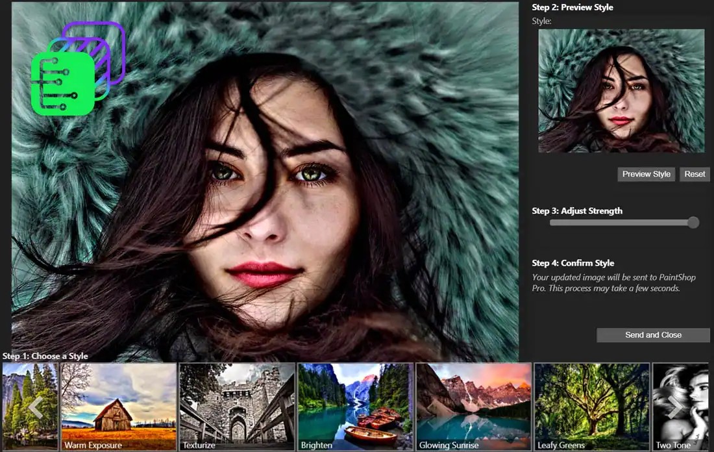Screen dimensions: 714x452
Task: Click the Step 1: Choose a Style label
Action: (x=45, y=356)
